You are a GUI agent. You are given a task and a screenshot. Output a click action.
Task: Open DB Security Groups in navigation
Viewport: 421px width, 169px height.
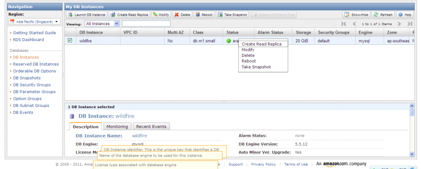tap(32, 85)
